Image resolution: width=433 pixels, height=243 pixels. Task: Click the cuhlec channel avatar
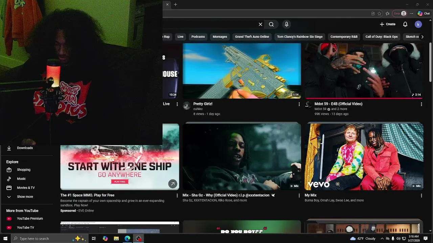(x=187, y=106)
